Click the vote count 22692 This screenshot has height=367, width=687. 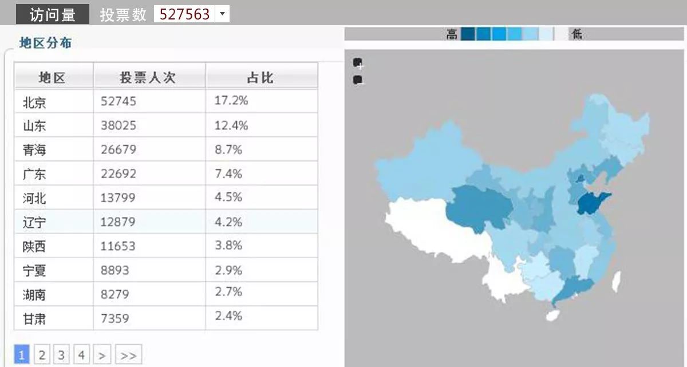click(x=119, y=174)
